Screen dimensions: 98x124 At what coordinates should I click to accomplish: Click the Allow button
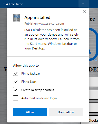click(30, 112)
